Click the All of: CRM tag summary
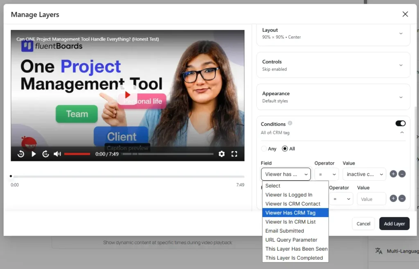 (275, 133)
